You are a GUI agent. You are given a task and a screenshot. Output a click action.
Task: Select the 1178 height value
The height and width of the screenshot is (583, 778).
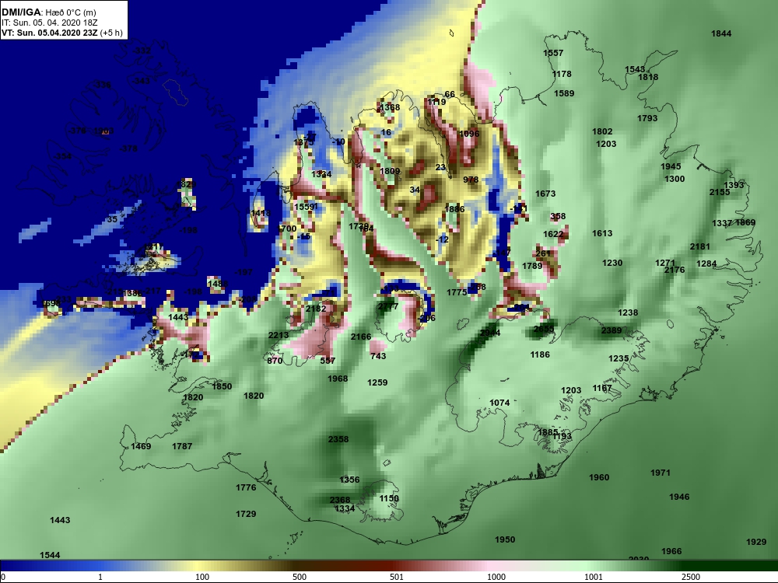coord(562,74)
